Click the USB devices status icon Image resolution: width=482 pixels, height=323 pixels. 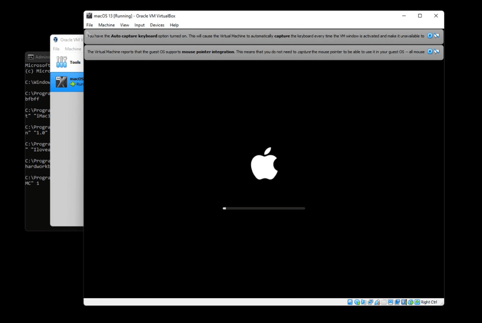pos(377,302)
